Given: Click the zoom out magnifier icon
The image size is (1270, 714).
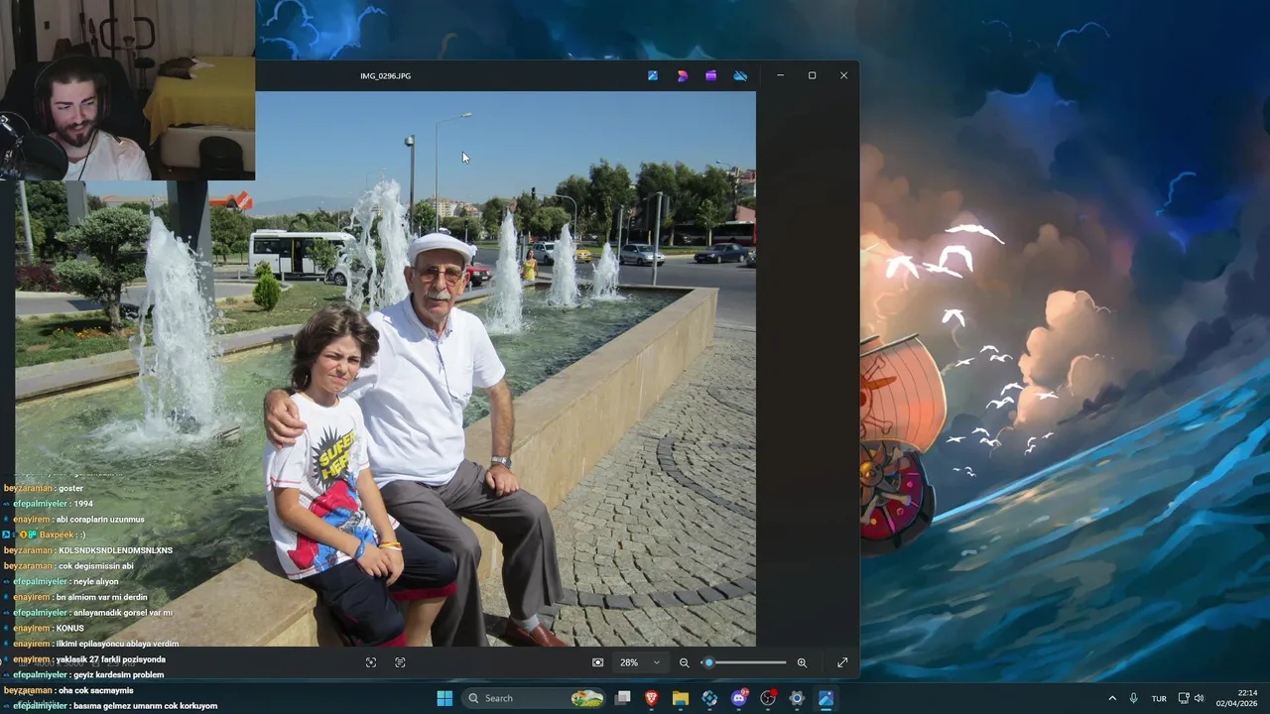Looking at the screenshot, I should [684, 662].
